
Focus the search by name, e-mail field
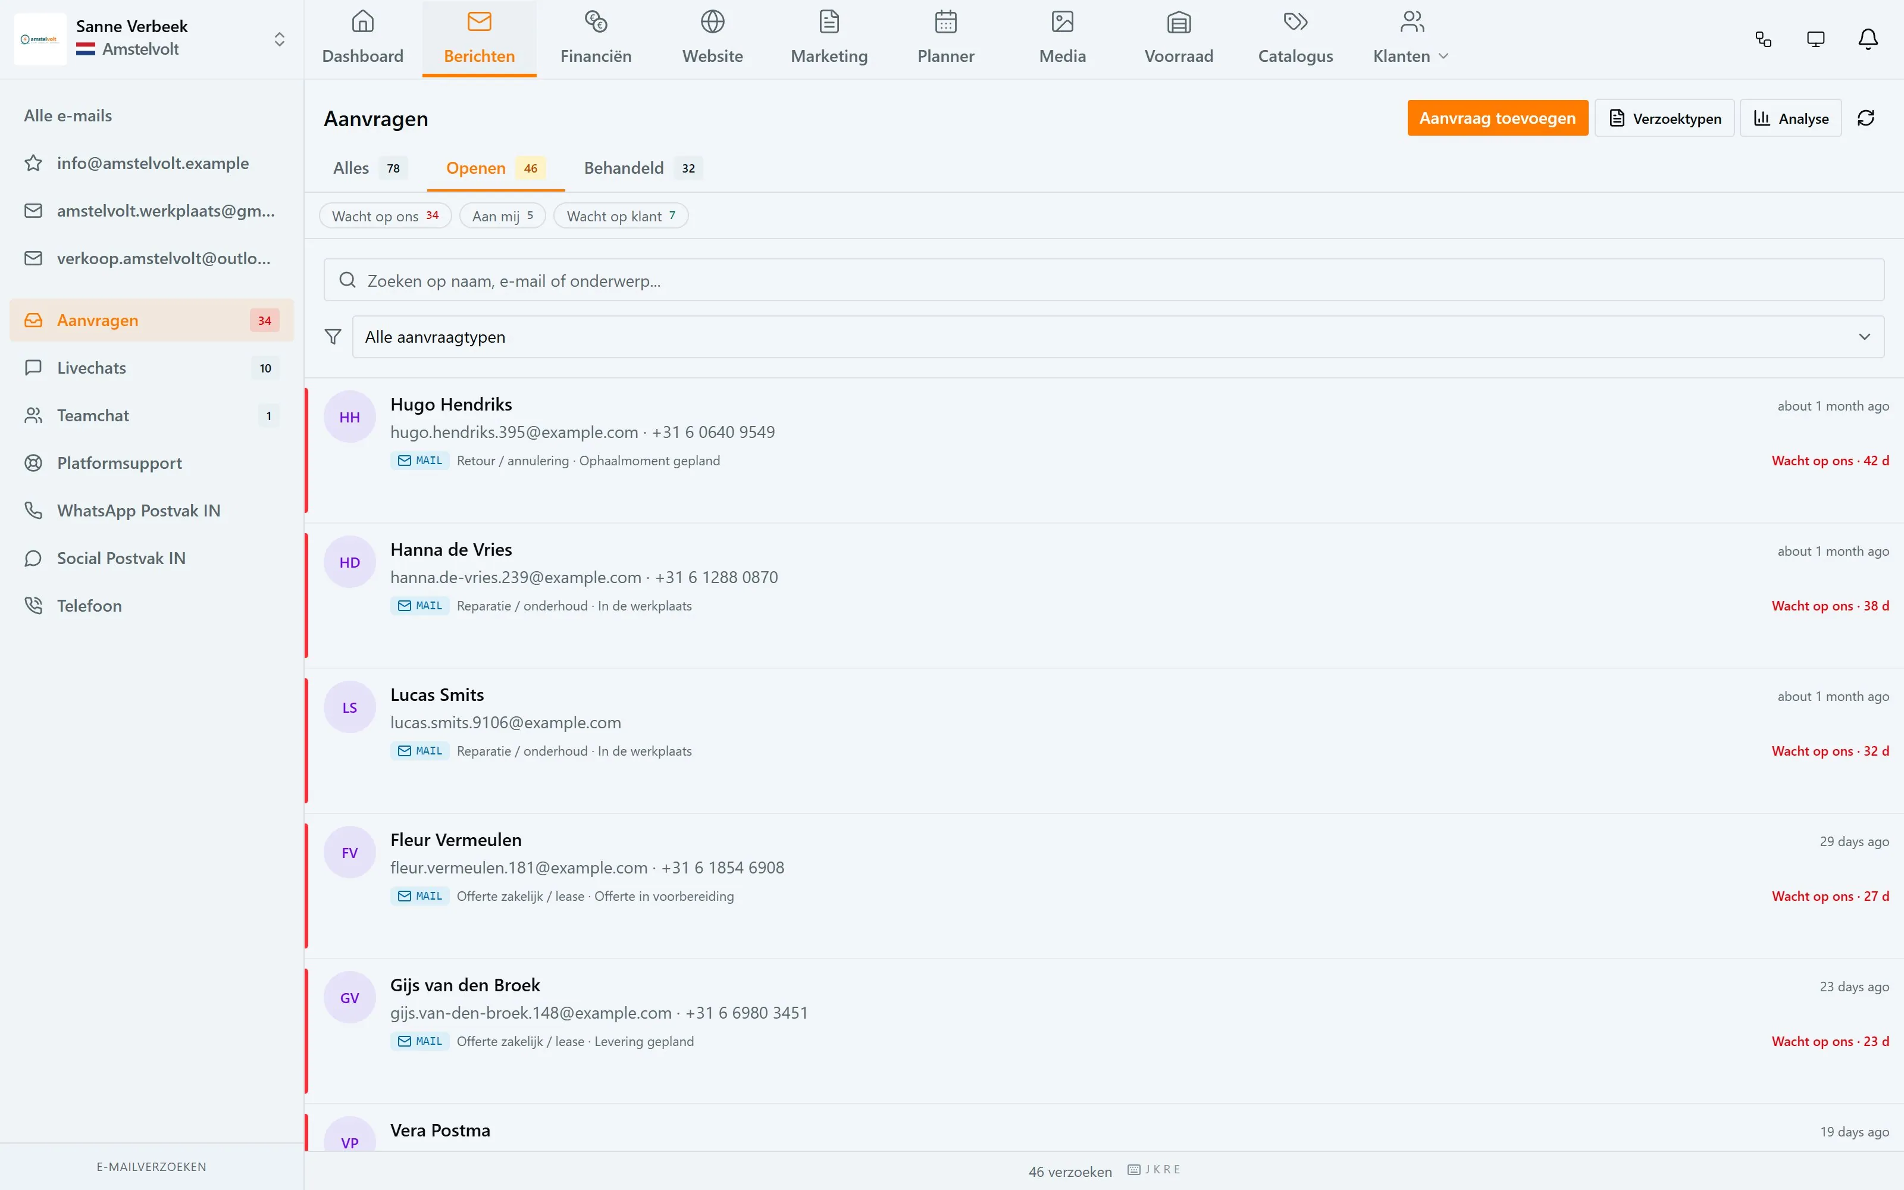[x=1104, y=280]
